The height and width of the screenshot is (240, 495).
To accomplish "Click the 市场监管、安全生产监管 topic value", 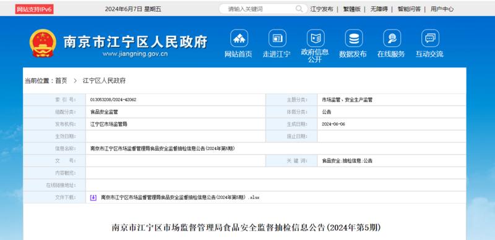I will click(347, 99).
